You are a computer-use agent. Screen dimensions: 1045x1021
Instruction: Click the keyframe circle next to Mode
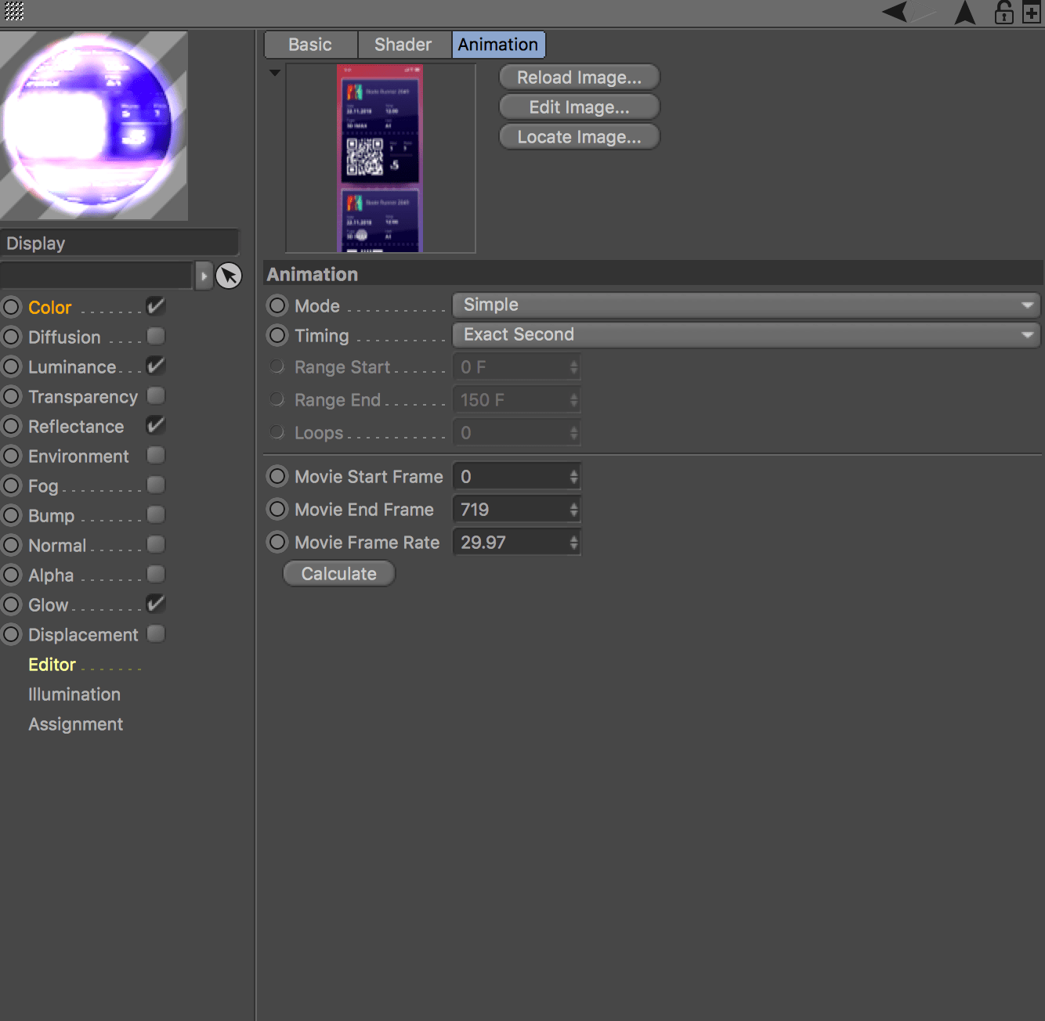[277, 305]
